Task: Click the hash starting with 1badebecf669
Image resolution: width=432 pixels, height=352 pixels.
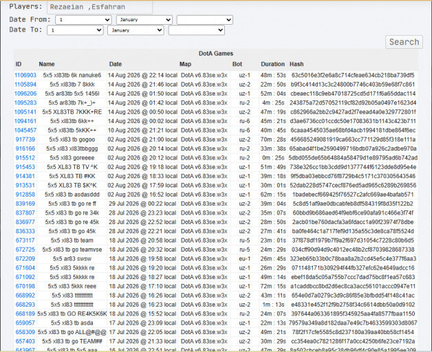Action: point(353,195)
